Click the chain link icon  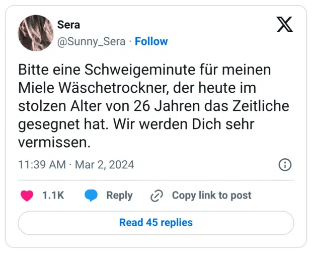coord(157,196)
